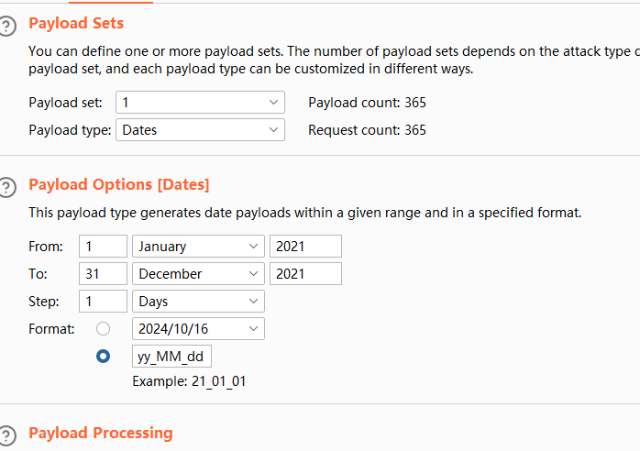The width and height of the screenshot is (640, 451).
Task: Click the Payload Sets heading
Action: coord(76,23)
